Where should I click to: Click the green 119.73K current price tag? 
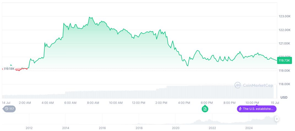[x=284, y=60]
